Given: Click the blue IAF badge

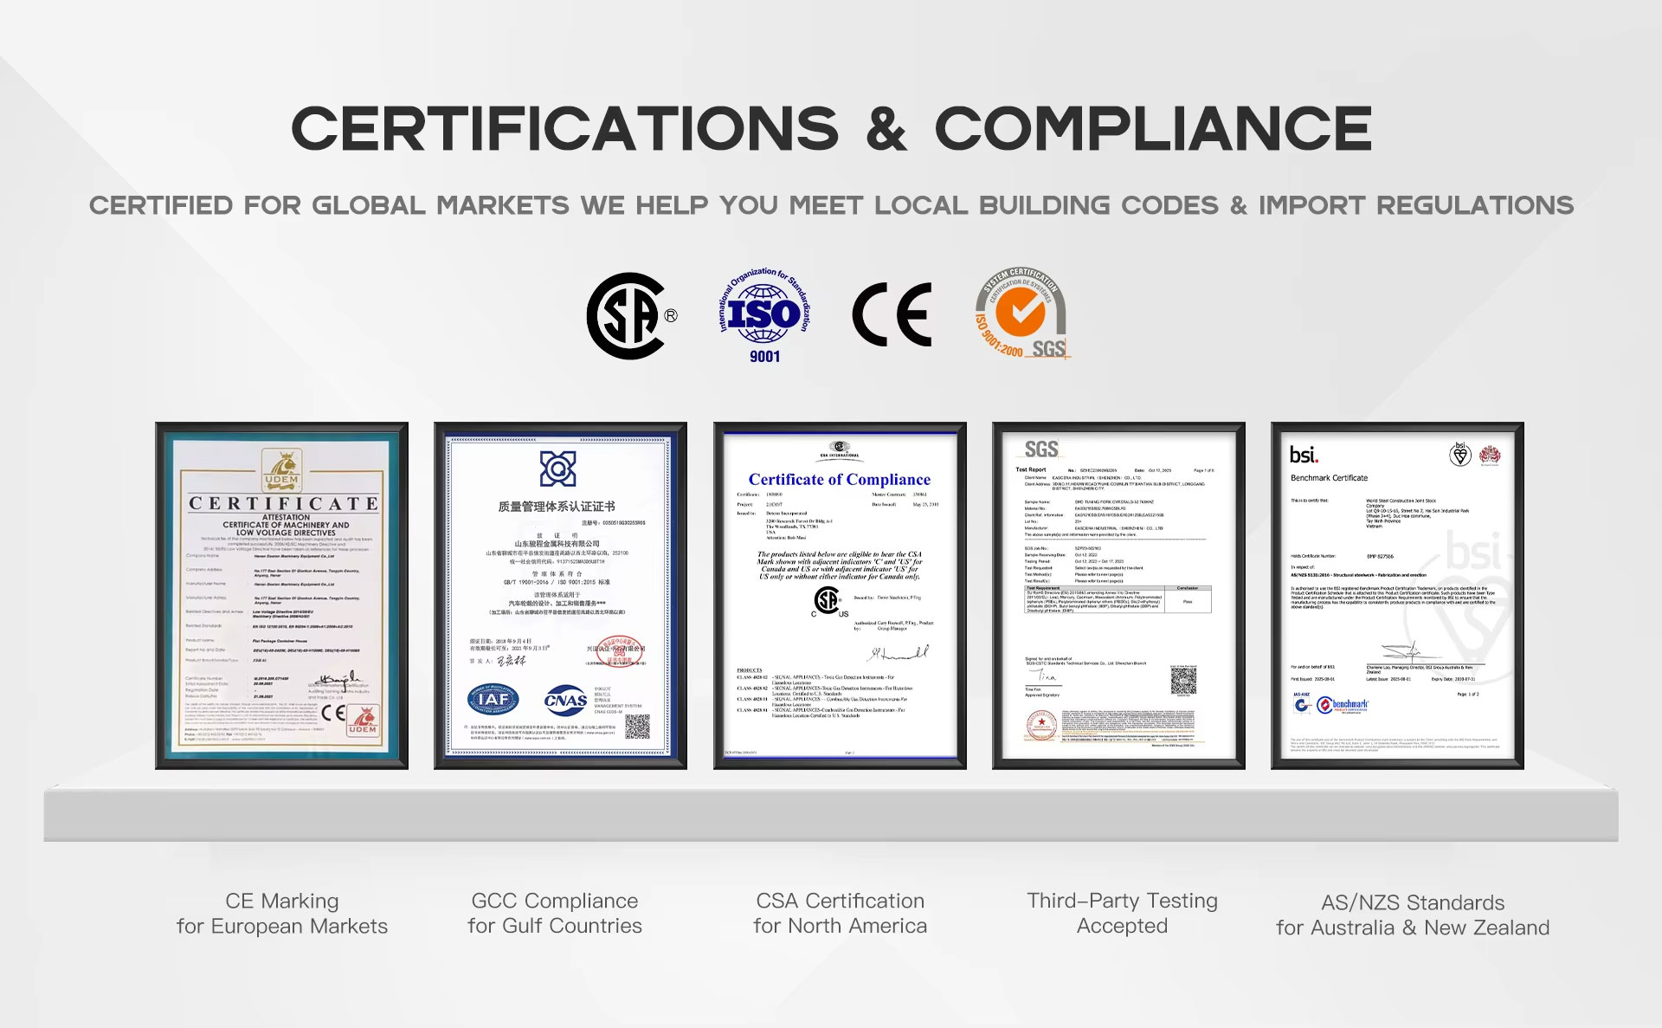Looking at the screenshot, I should 493,699.
